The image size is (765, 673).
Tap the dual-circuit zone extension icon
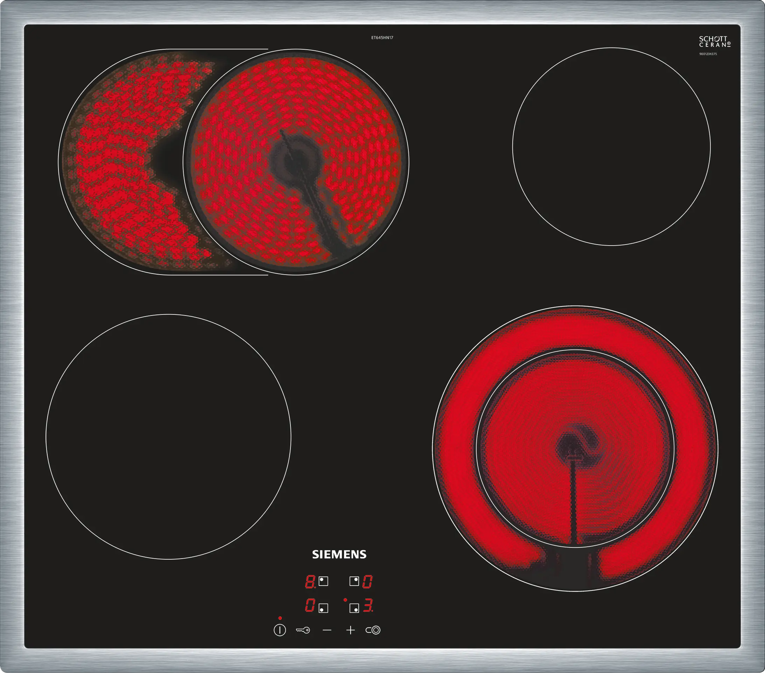tap(373, 630)
